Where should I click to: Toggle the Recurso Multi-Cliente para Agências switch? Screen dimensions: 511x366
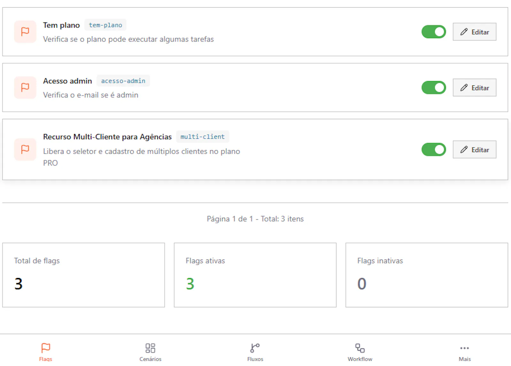pyautogui.click(x=434, y=150)
